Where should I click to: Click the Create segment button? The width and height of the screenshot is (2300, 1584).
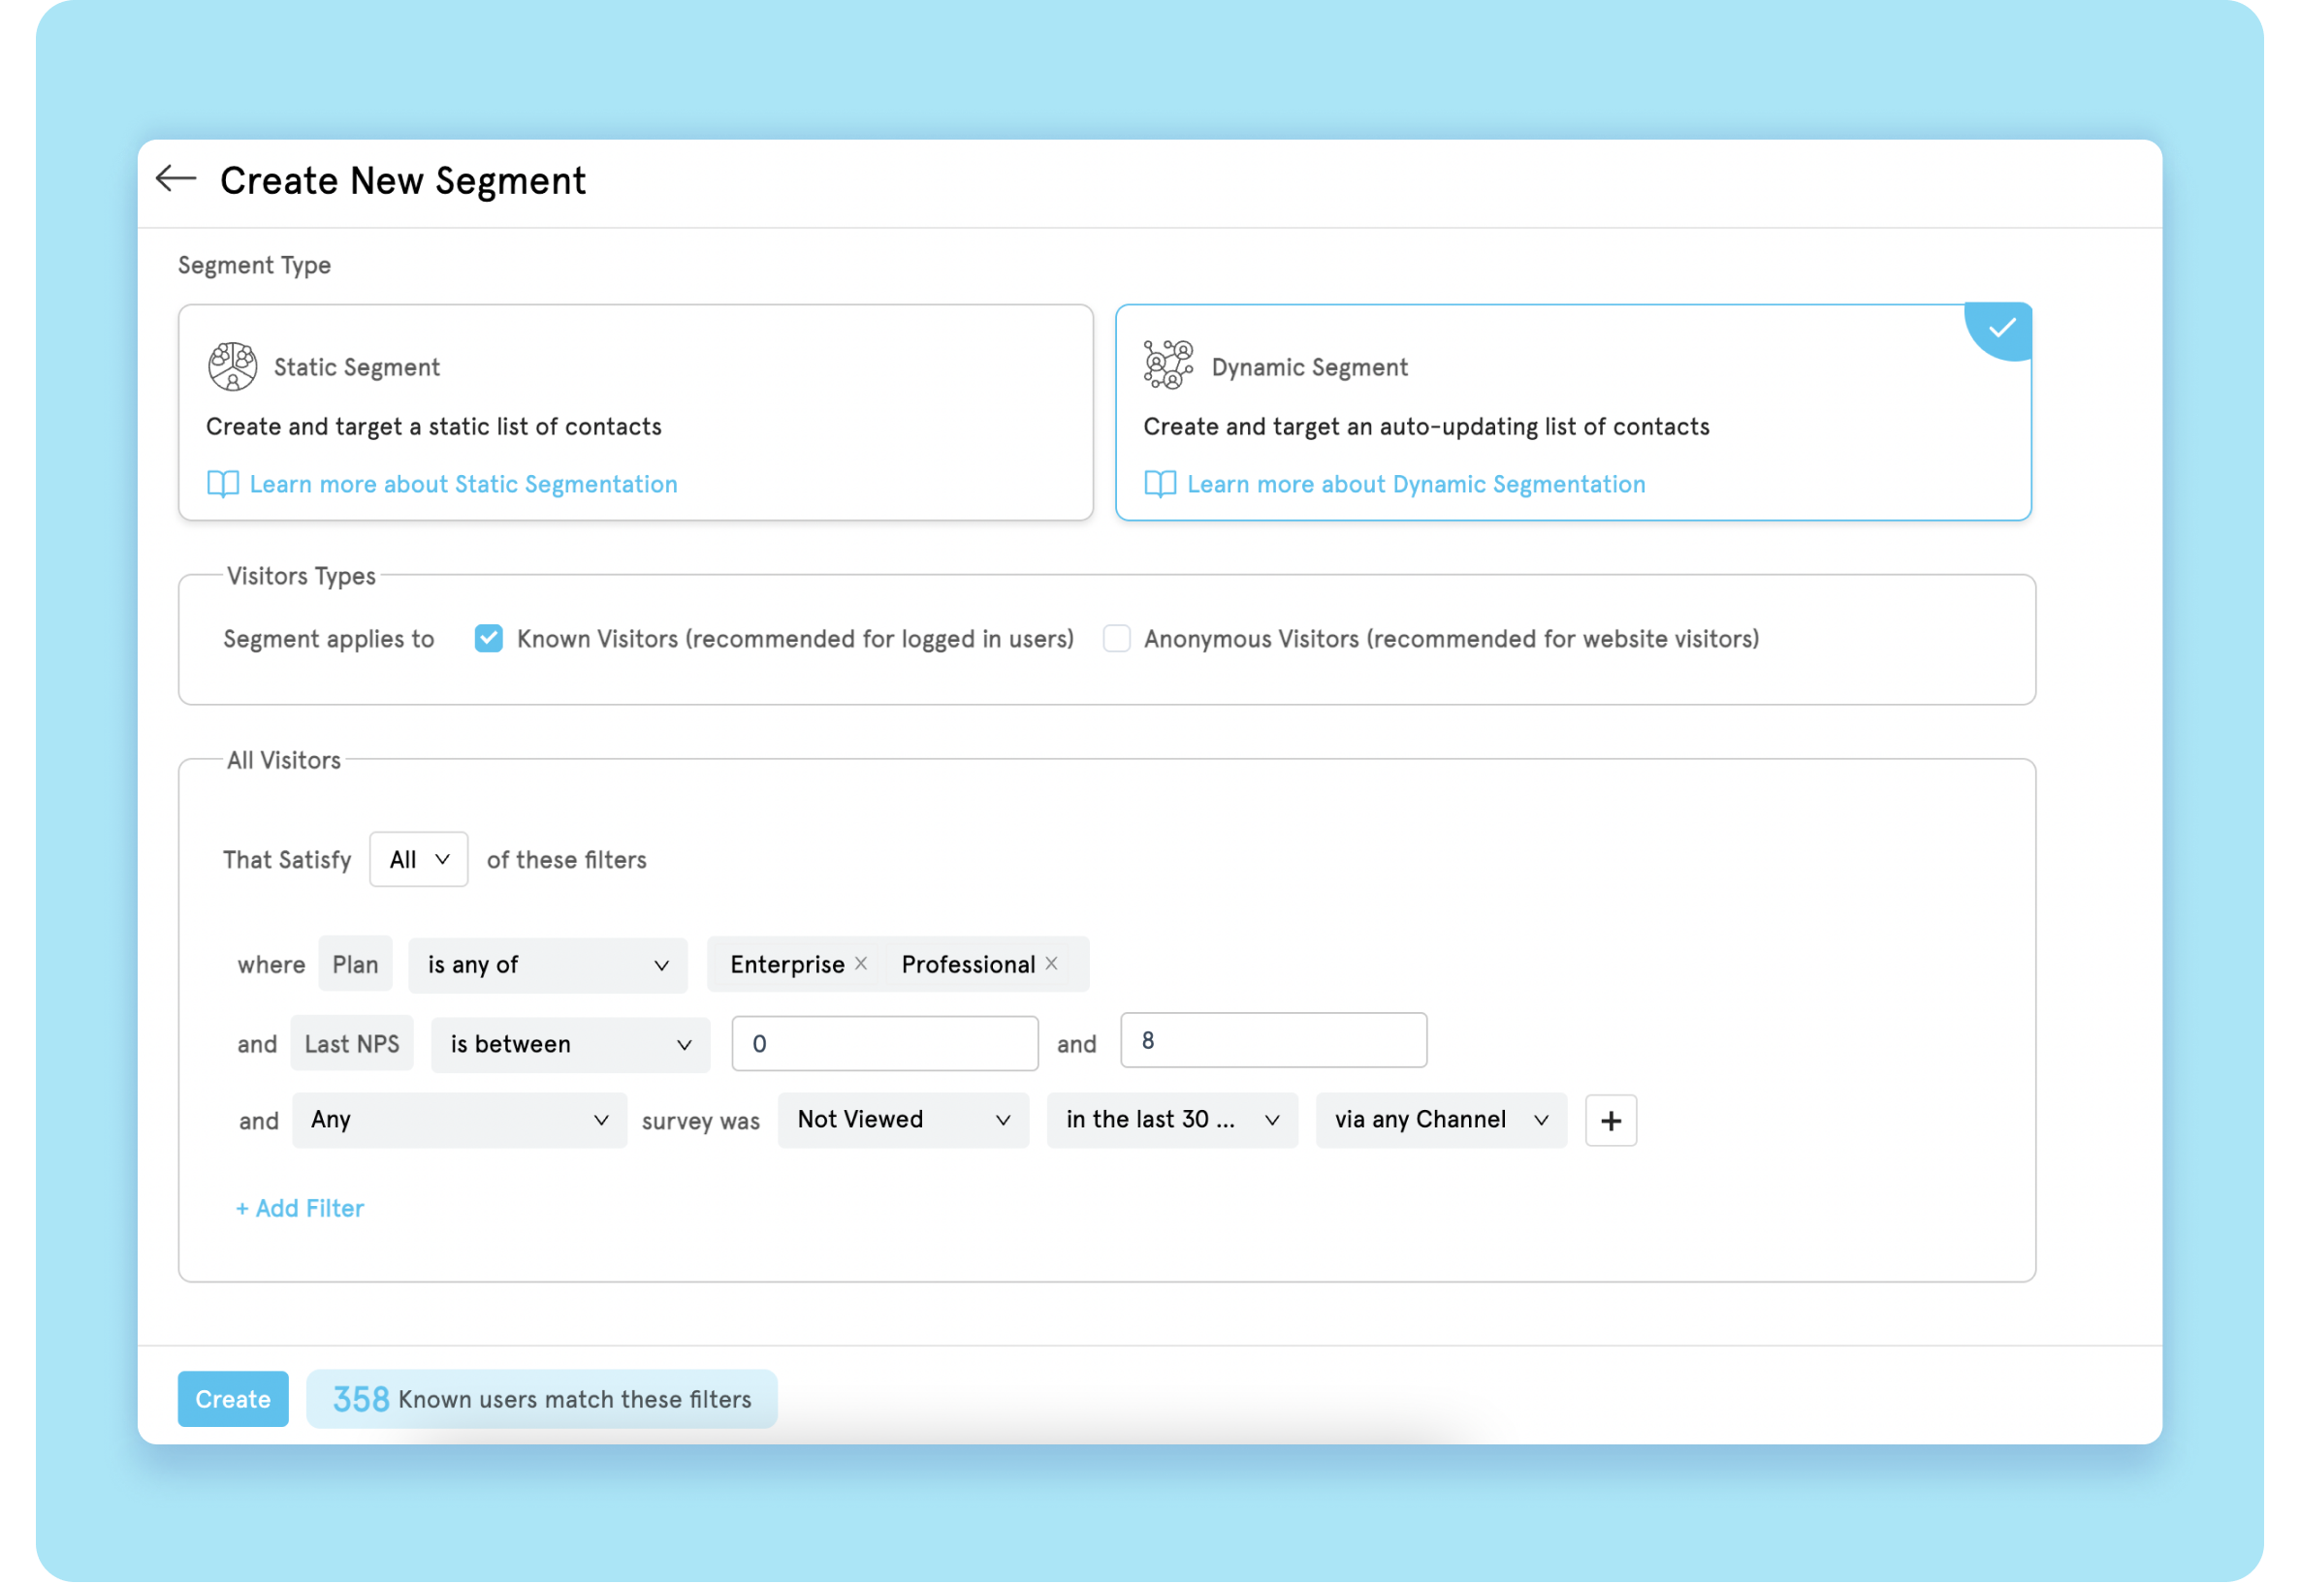click(x=231, y=1397)
